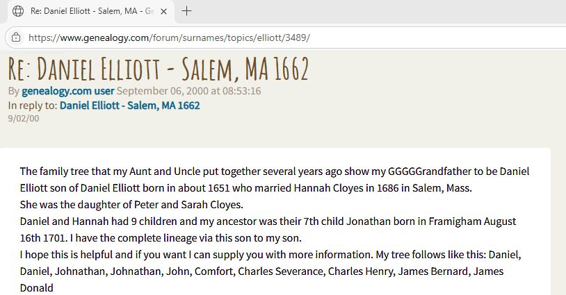Open the genealogy.com user profile link

68,91
